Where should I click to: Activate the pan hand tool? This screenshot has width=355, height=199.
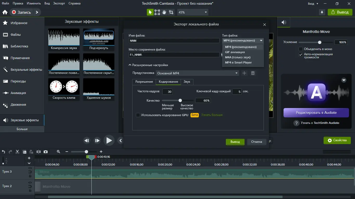164,12
